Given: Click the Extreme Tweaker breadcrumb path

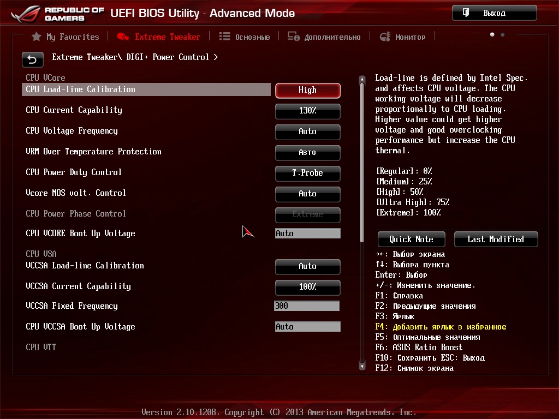Looking at the screenshot, I should [x=135, y=57].
